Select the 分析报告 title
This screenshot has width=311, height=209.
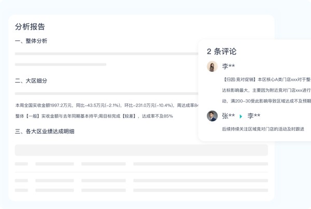[30, 26]
